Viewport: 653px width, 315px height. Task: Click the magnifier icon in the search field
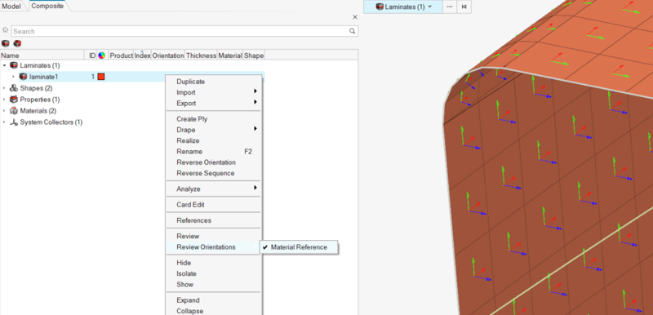(353, 31)
